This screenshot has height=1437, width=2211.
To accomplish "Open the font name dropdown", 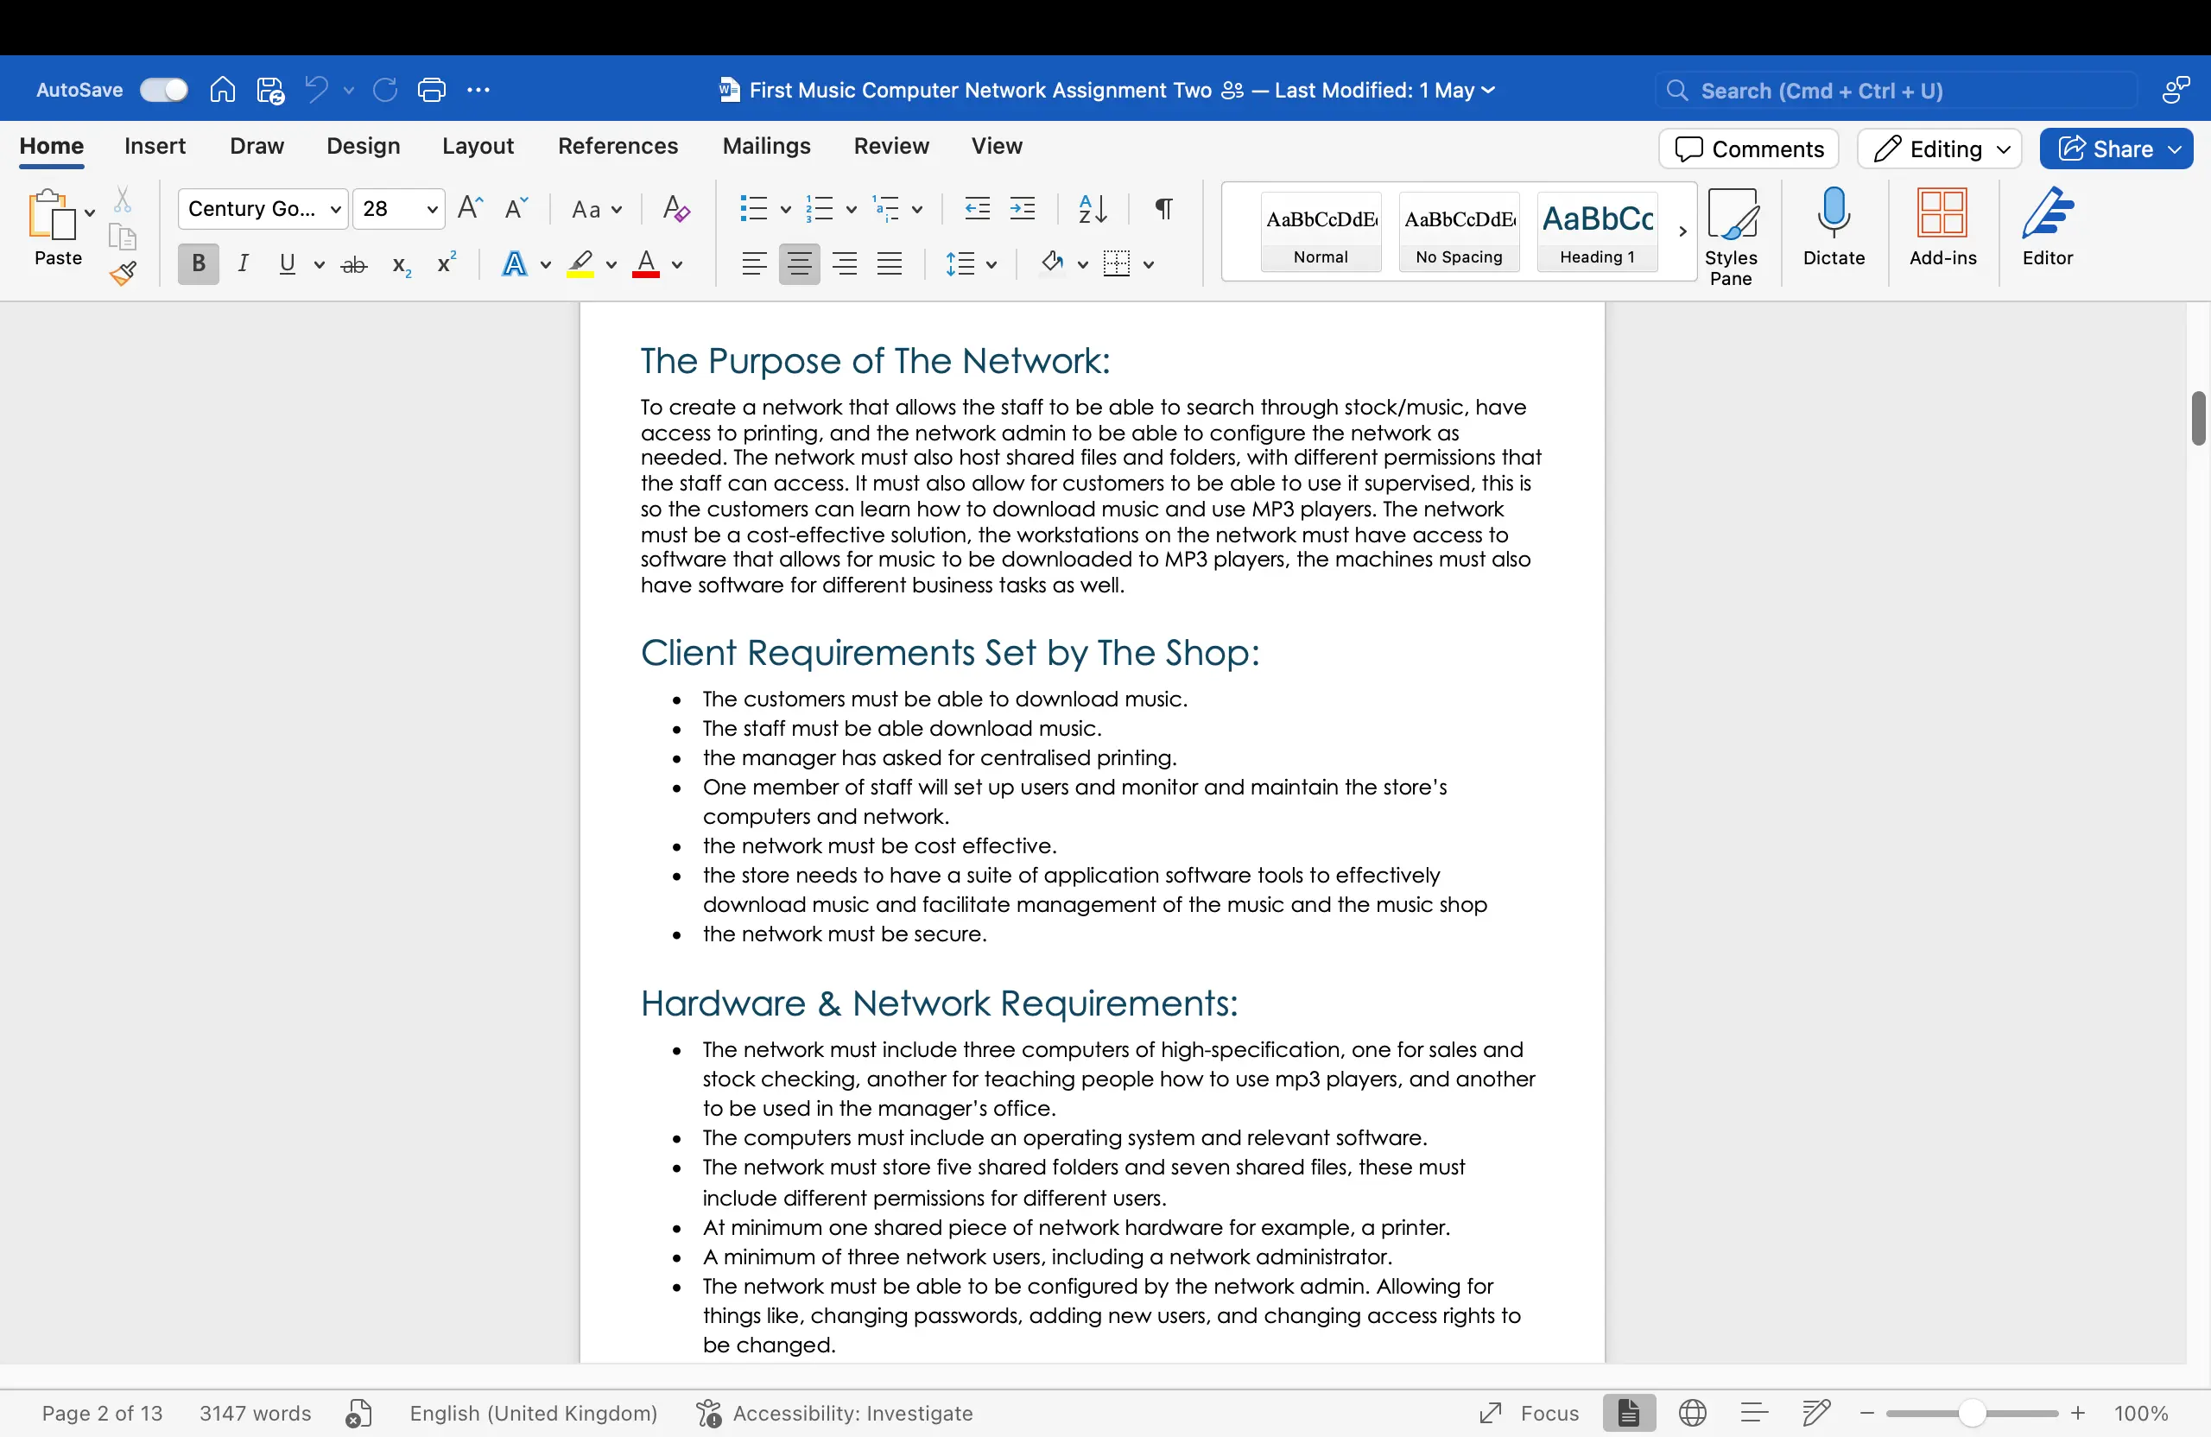I will (335, 210).
